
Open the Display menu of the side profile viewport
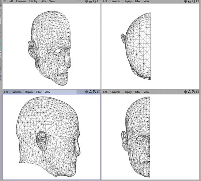tap(29, 92)
